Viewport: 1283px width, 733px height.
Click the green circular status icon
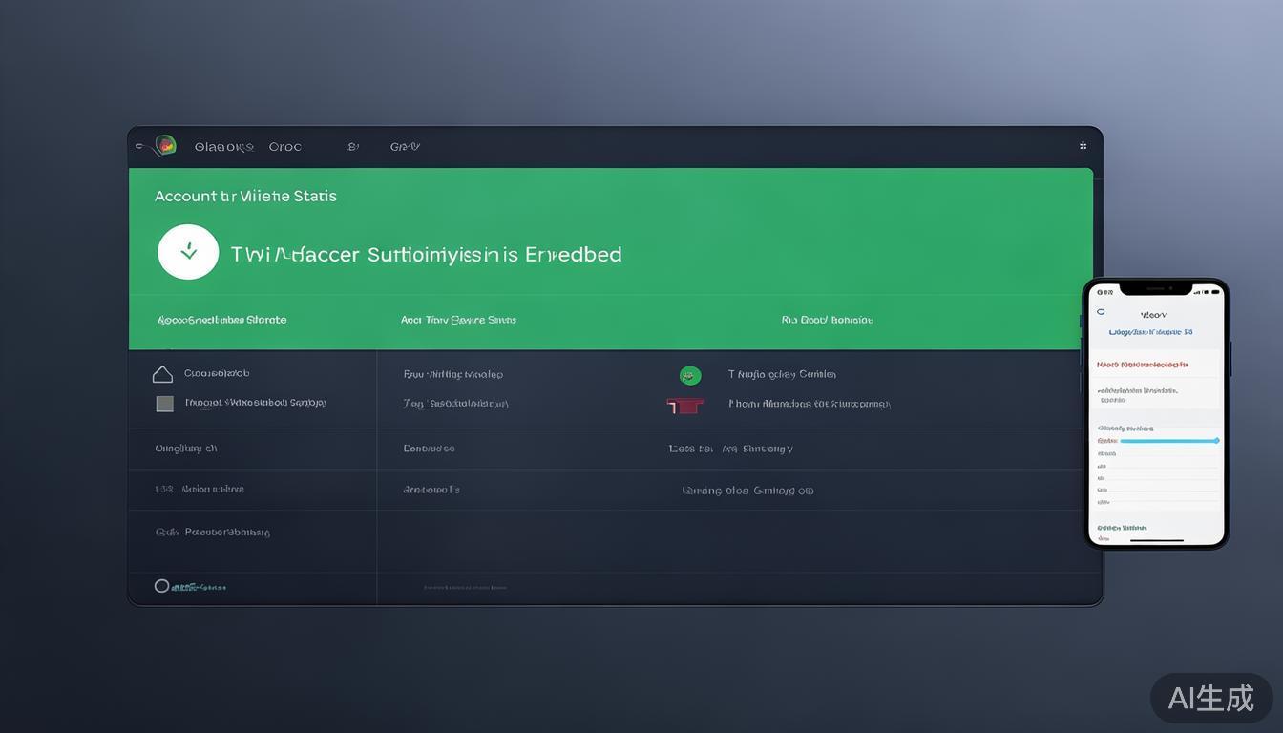(690, 375)
